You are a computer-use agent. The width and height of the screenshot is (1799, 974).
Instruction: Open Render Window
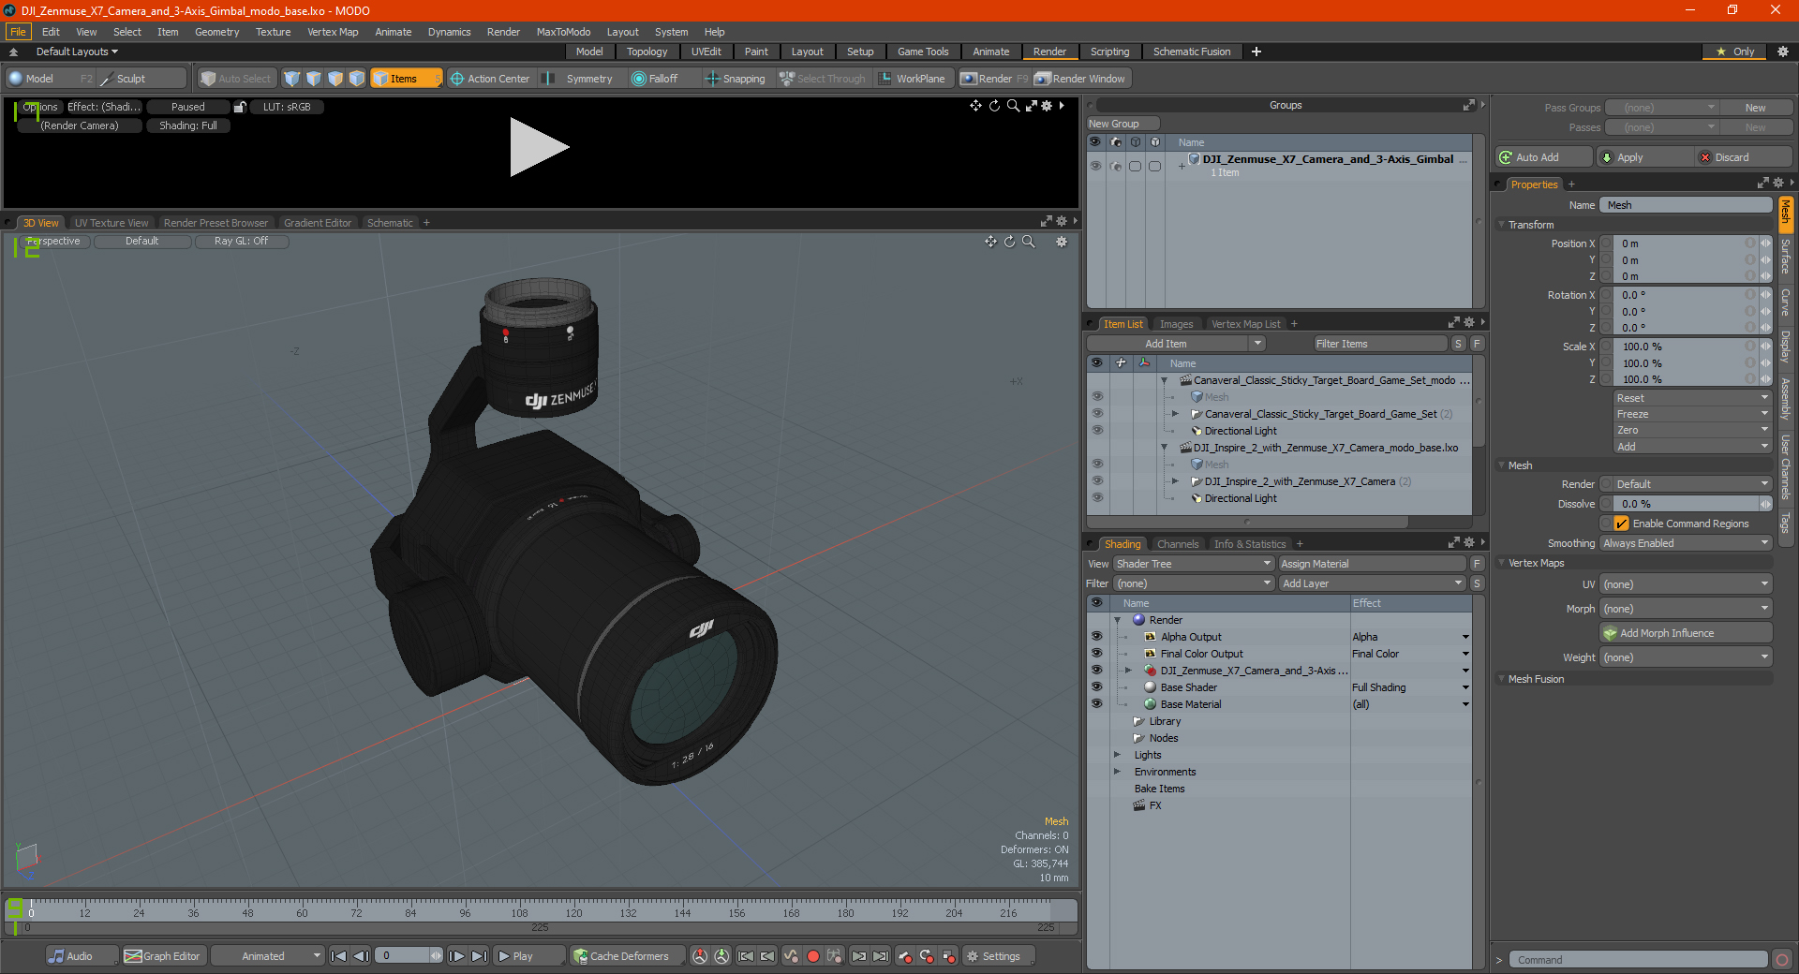click(1080, 79)
